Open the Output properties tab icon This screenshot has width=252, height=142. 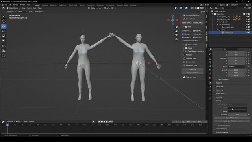coord(210,62)
